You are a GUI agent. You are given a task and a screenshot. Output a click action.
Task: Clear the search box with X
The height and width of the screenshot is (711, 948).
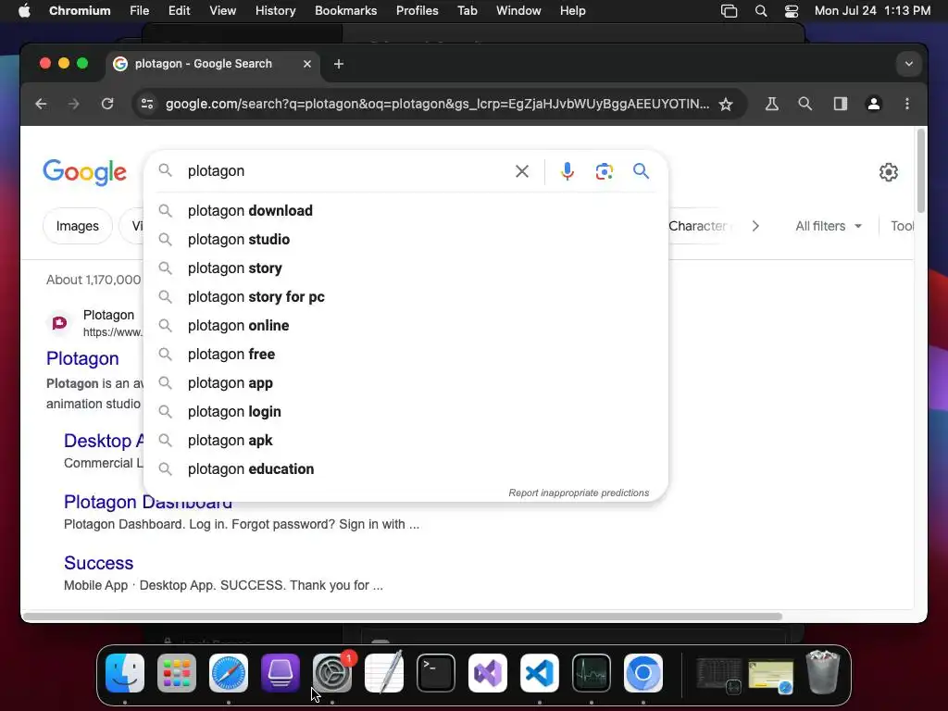tap(522, 171)
